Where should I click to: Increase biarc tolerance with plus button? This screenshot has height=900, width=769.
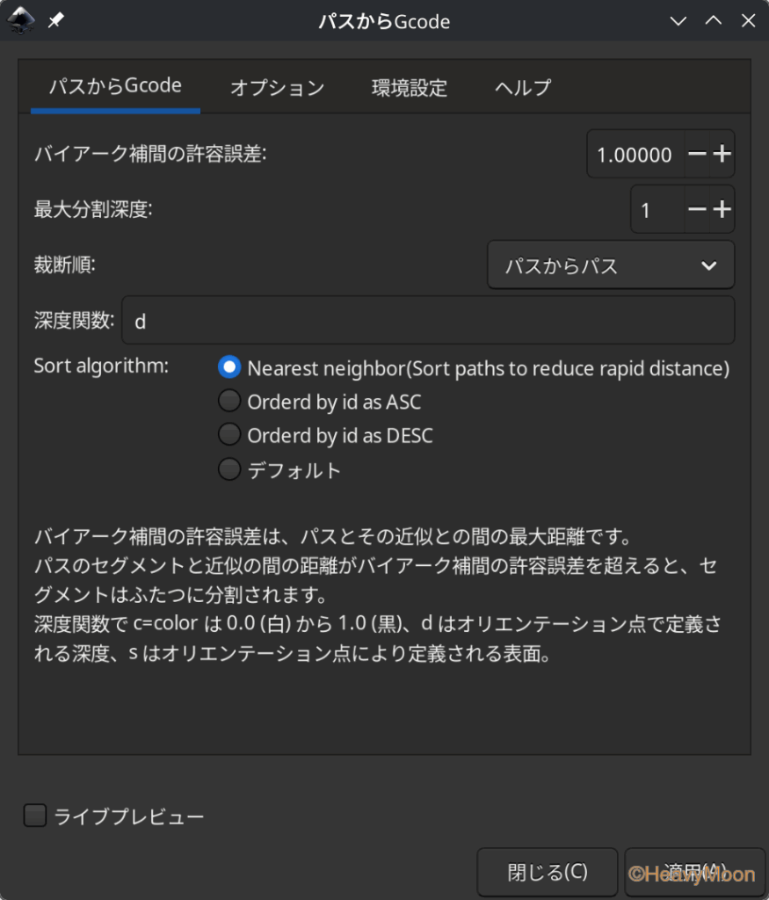pos(722,155)
